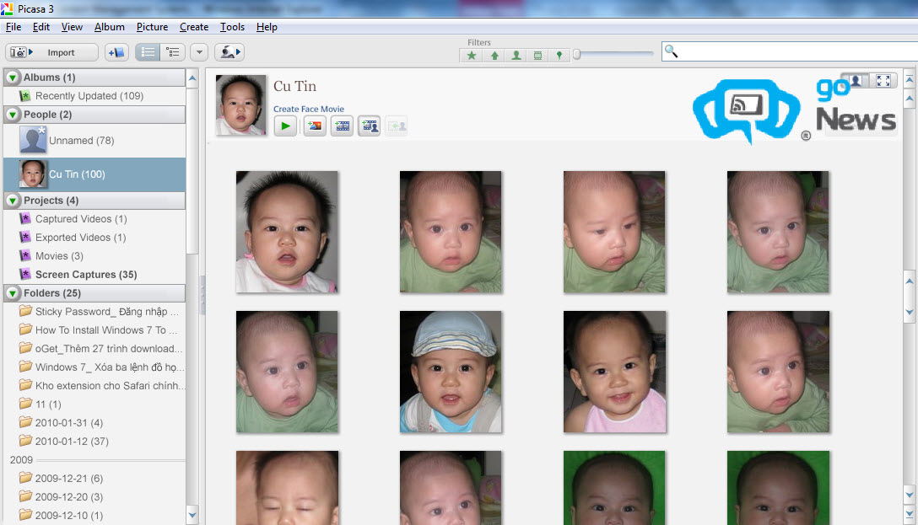Click the Create Face Movie link
Viewport: 918px width, 525px height.
pos(309,109)
